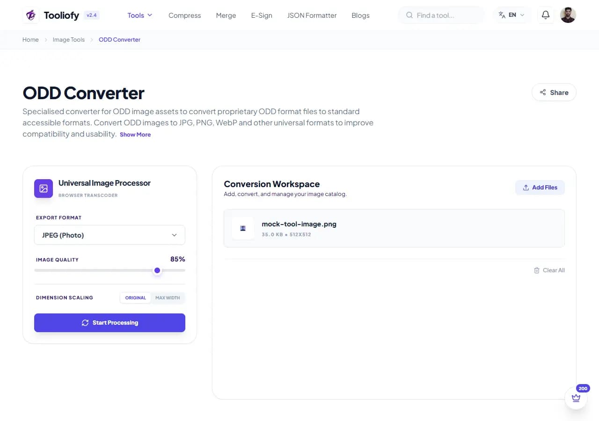
Task: Click the trash icon beside Clear All
Action: coord(537,270)
